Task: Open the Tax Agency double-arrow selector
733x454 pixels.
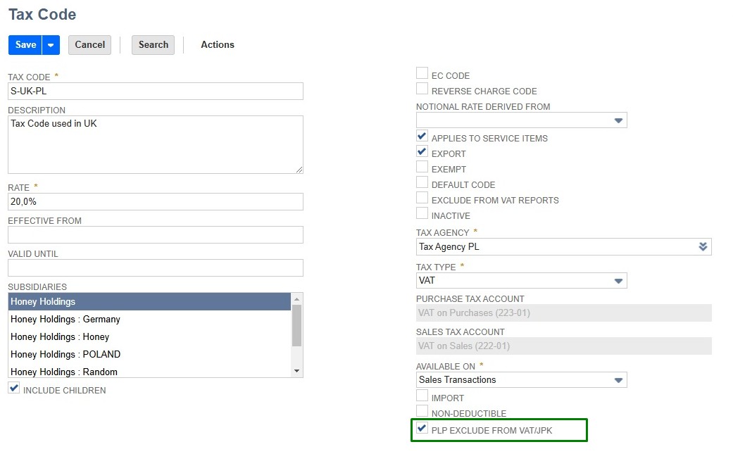Action: pyautogui.click(x=702, y=247)
